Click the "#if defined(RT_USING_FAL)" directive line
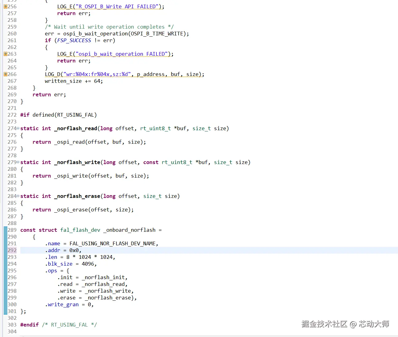398x337 pixels. pos(58,115)
